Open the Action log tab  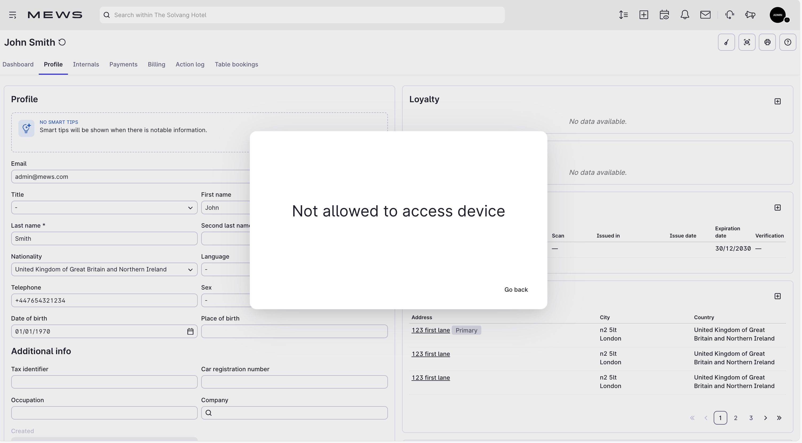(190, 64)
